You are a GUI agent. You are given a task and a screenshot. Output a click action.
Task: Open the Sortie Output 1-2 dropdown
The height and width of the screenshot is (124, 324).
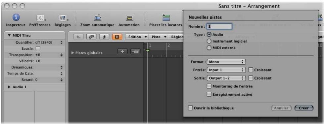(x=226, y=78)
